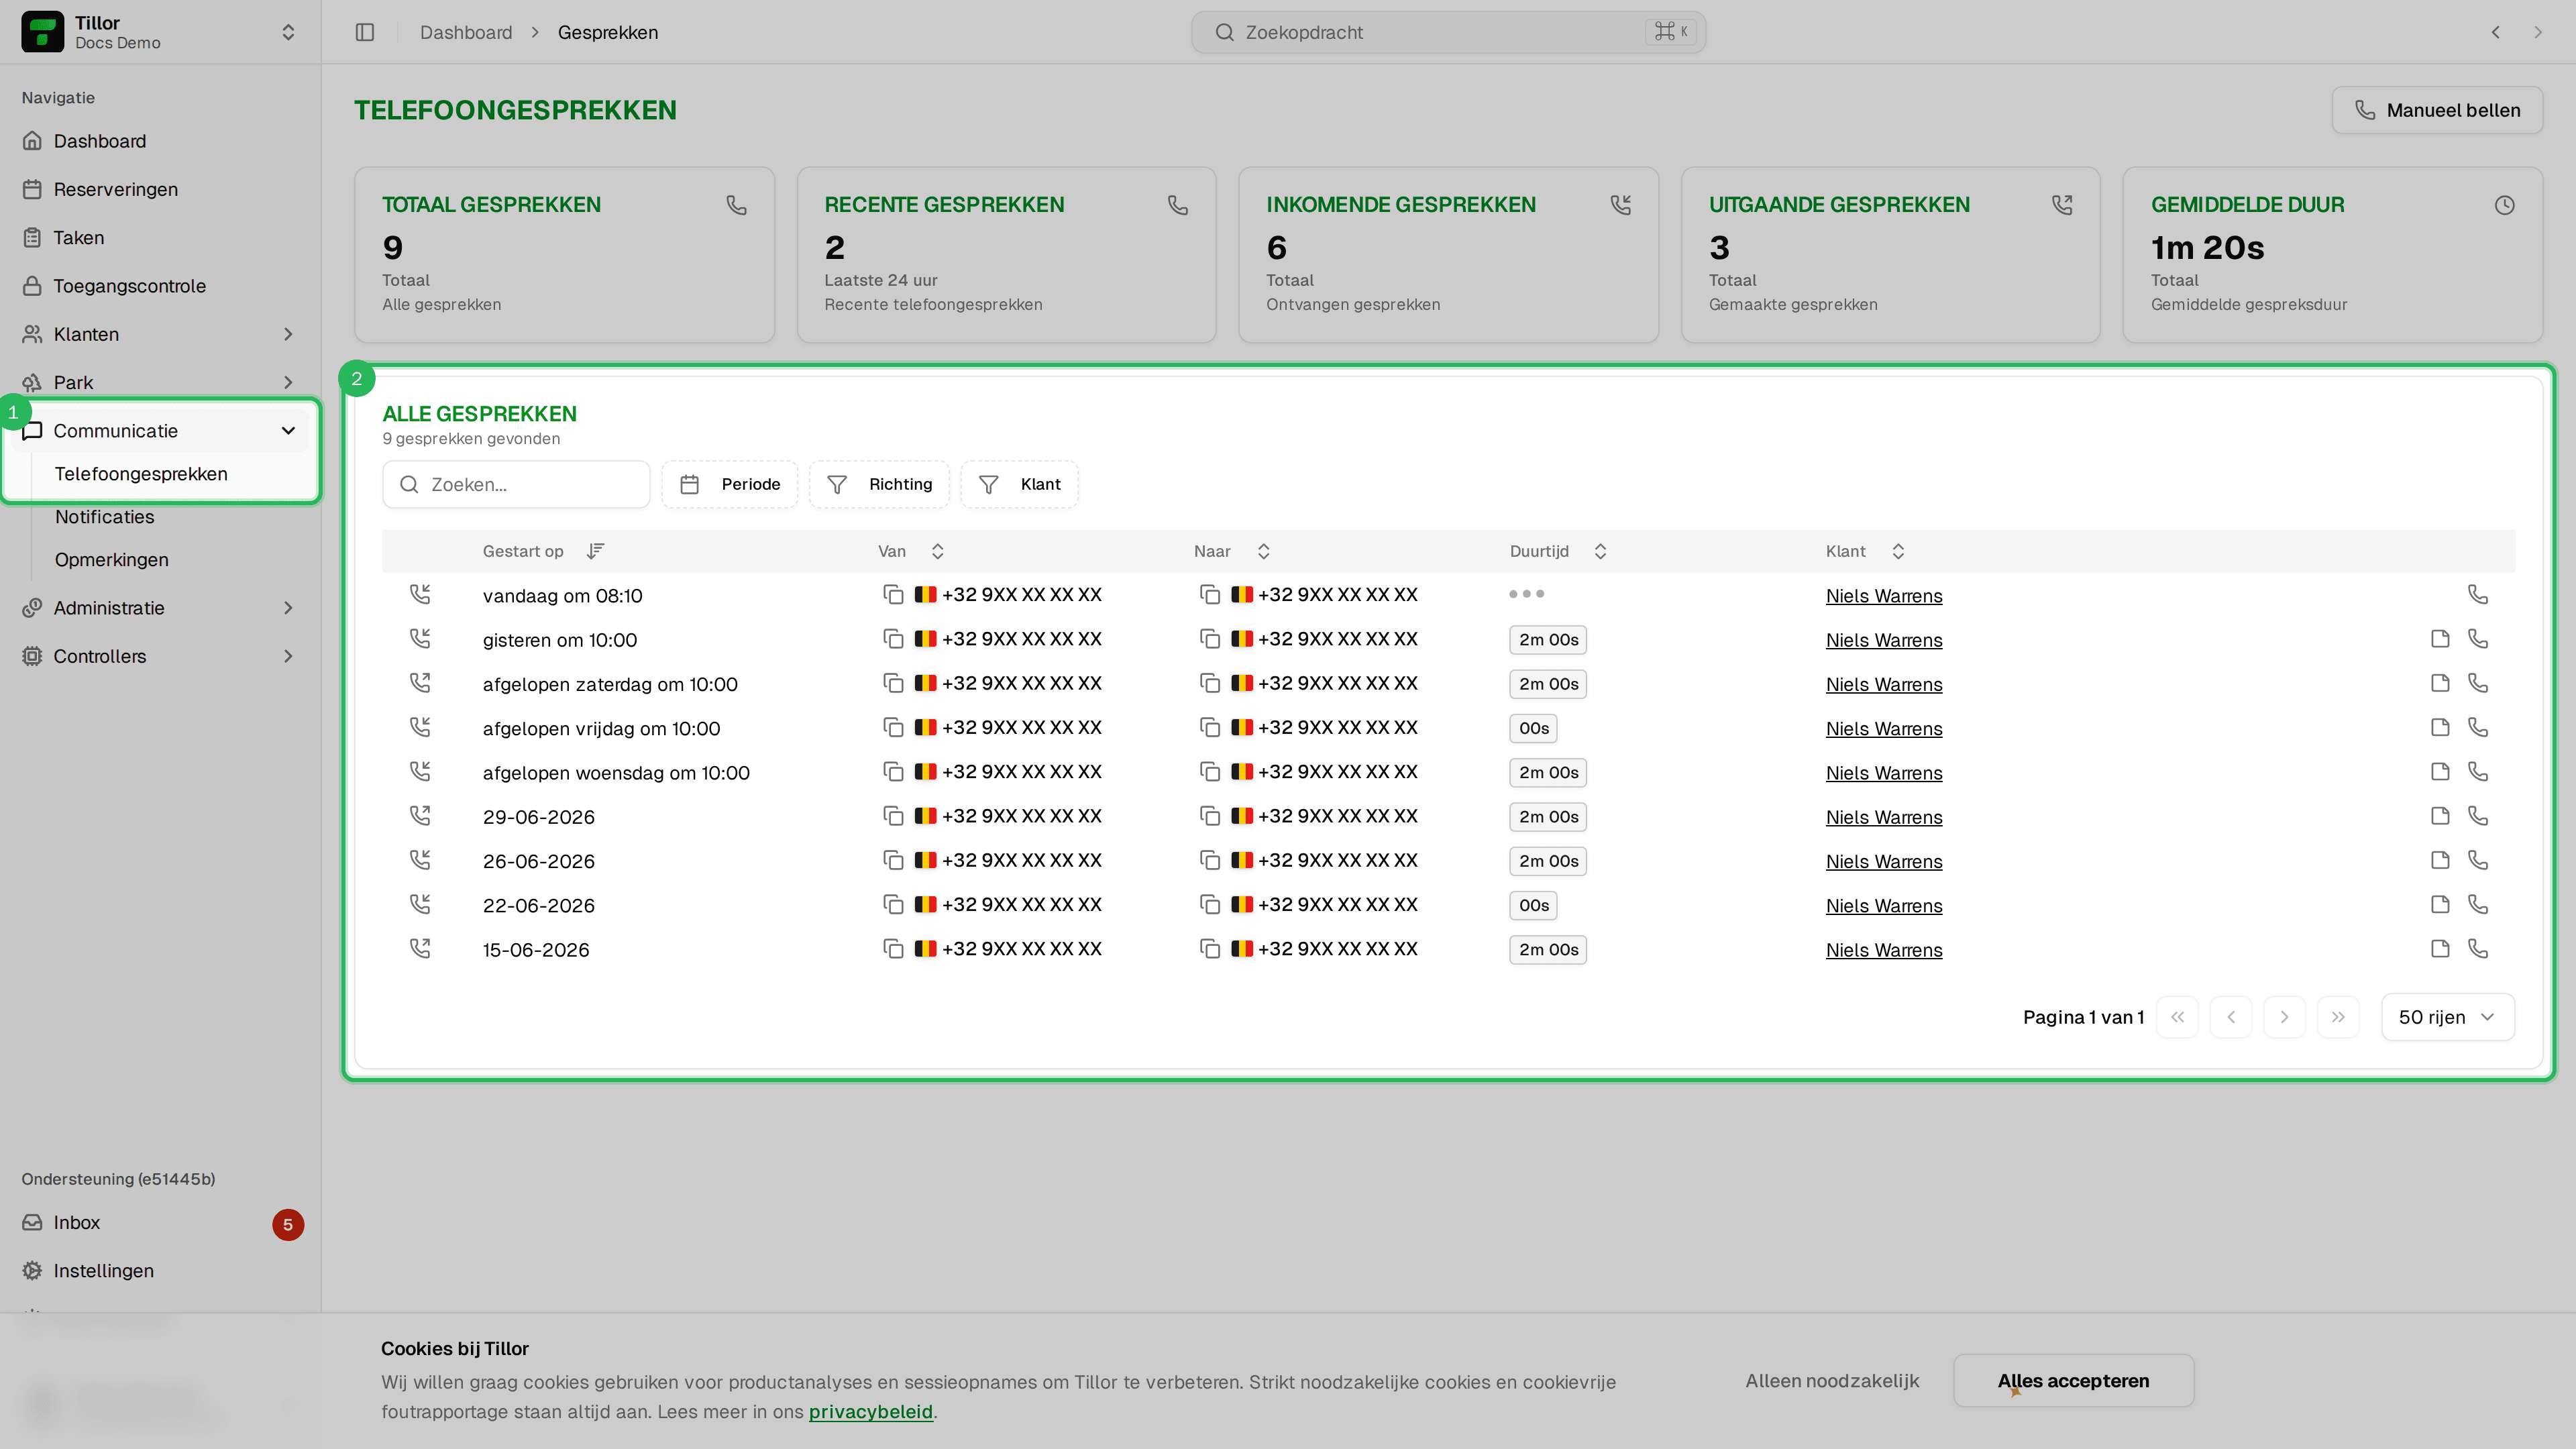Open note icon for 22-06-2026 call
This screenshot has width=2576, height=1449.
(x=2440, y=905)
